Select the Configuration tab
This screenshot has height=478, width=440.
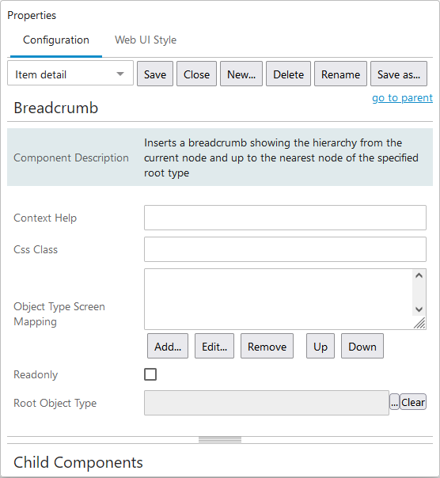(56, 40)
